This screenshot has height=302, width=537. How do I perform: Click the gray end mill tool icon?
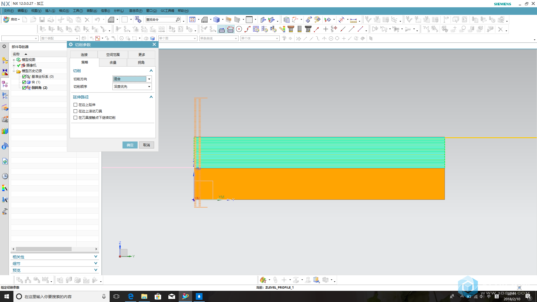pyautogui.click(x=300, y=29)
